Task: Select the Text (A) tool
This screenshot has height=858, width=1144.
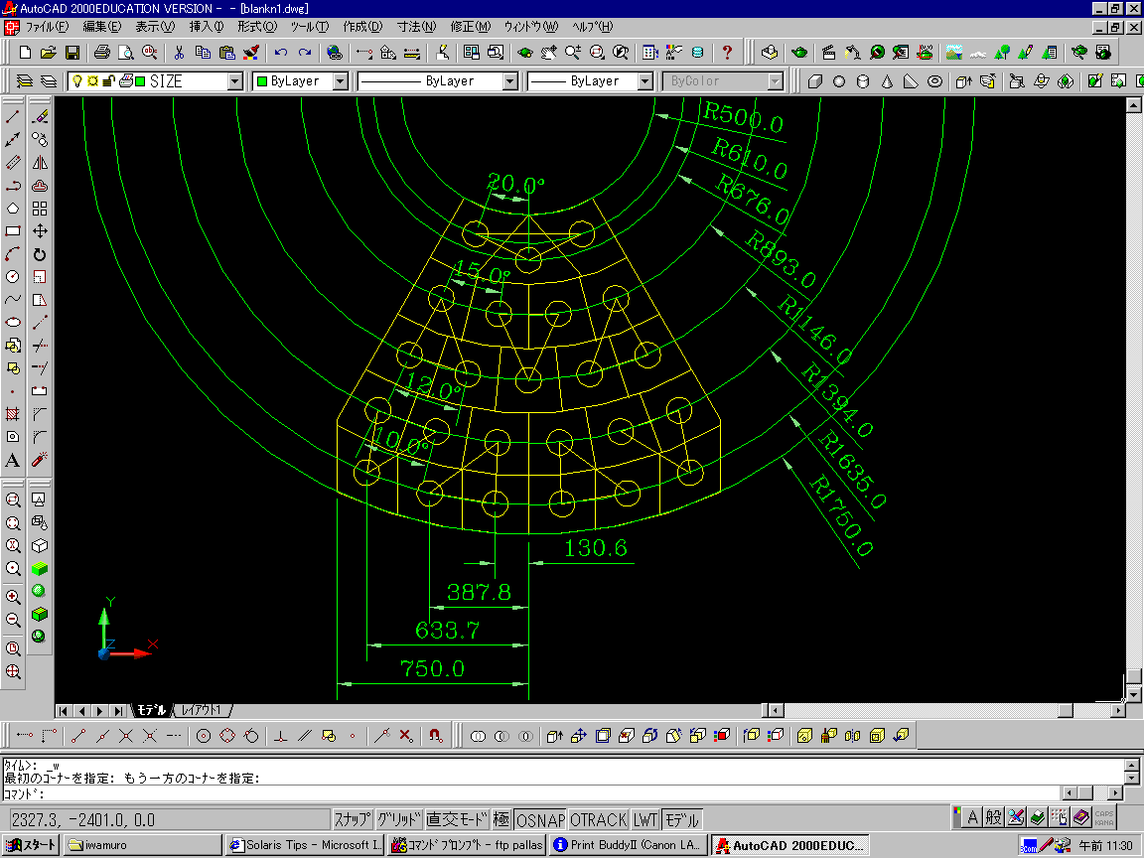Action: click(x=12, y=461)
